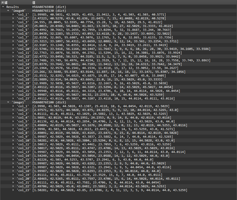237x200 pixels.
Task: Collapse the Results root node
Action: coord(3,7)
